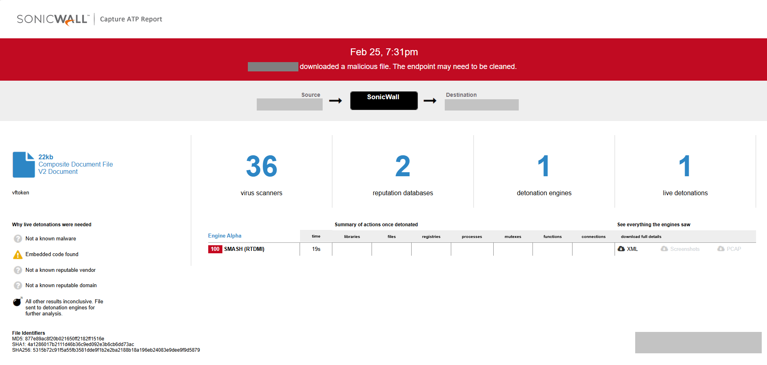Click the processes column header
This screenshot has height=365, width=767.
[x=472, y=237]
